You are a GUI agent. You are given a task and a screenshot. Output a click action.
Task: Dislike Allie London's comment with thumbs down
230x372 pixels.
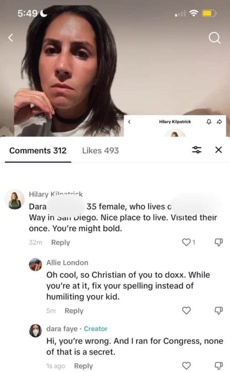coord(219,311)
